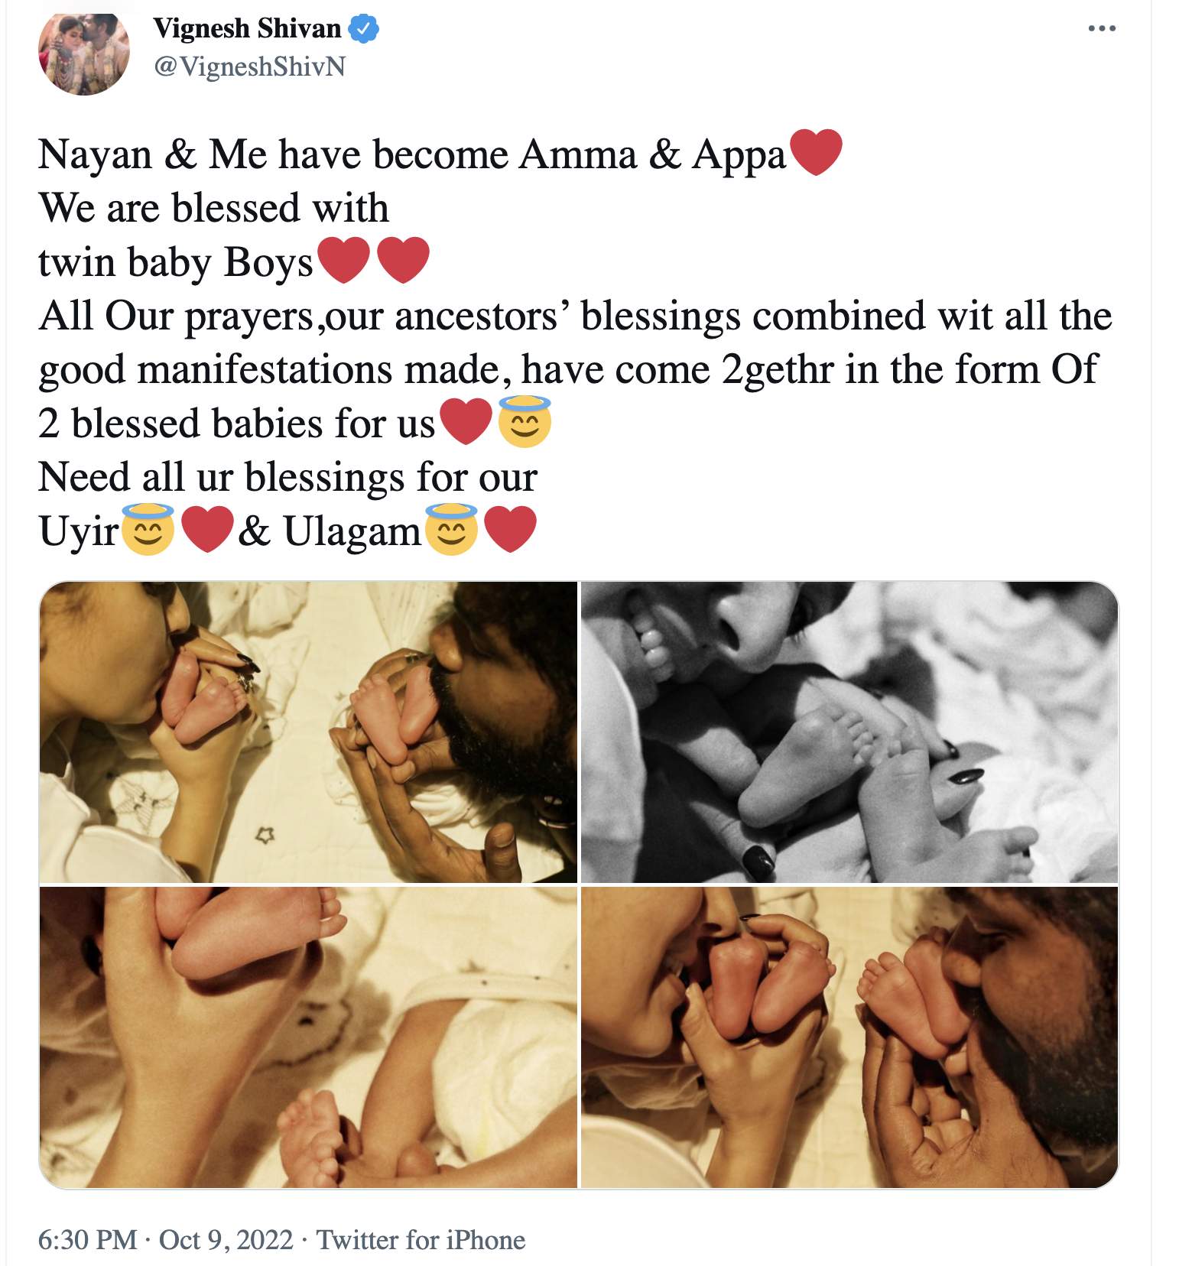Click the halo smiley emoji after Ulagam
The image size is (1179, 1266).
click(451, 530)
